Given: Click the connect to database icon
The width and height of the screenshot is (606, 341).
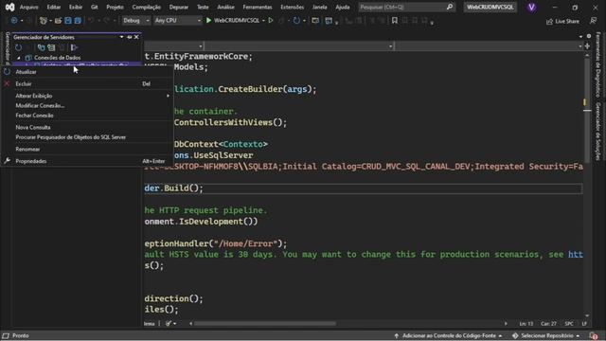Looking at the screenshot, I should 41,47.
